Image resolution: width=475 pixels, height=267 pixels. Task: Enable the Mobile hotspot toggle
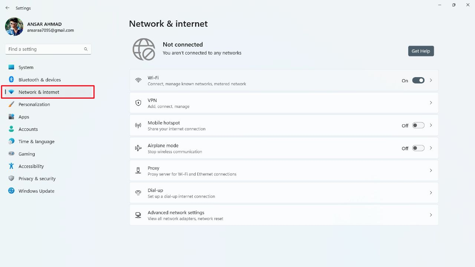(418, 125)
